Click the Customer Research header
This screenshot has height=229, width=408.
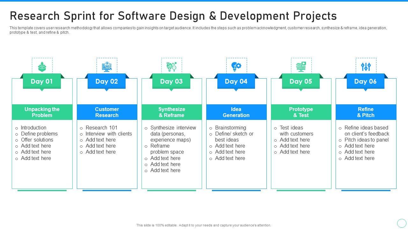tap(107, 112)
